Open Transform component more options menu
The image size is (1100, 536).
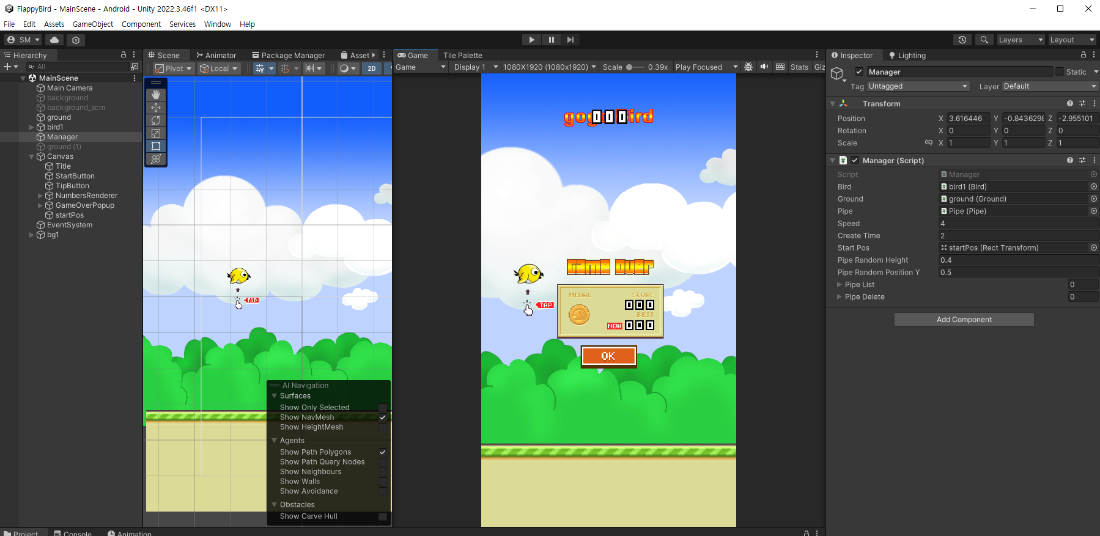1094,103
